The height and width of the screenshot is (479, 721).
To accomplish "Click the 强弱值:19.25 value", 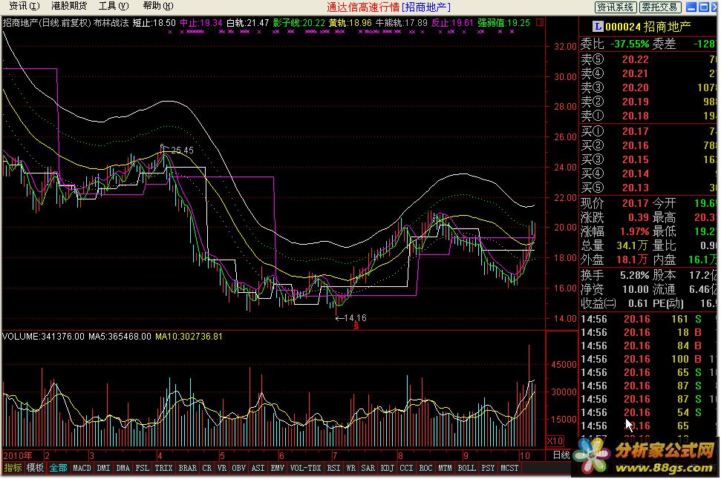I will [504, 22].
